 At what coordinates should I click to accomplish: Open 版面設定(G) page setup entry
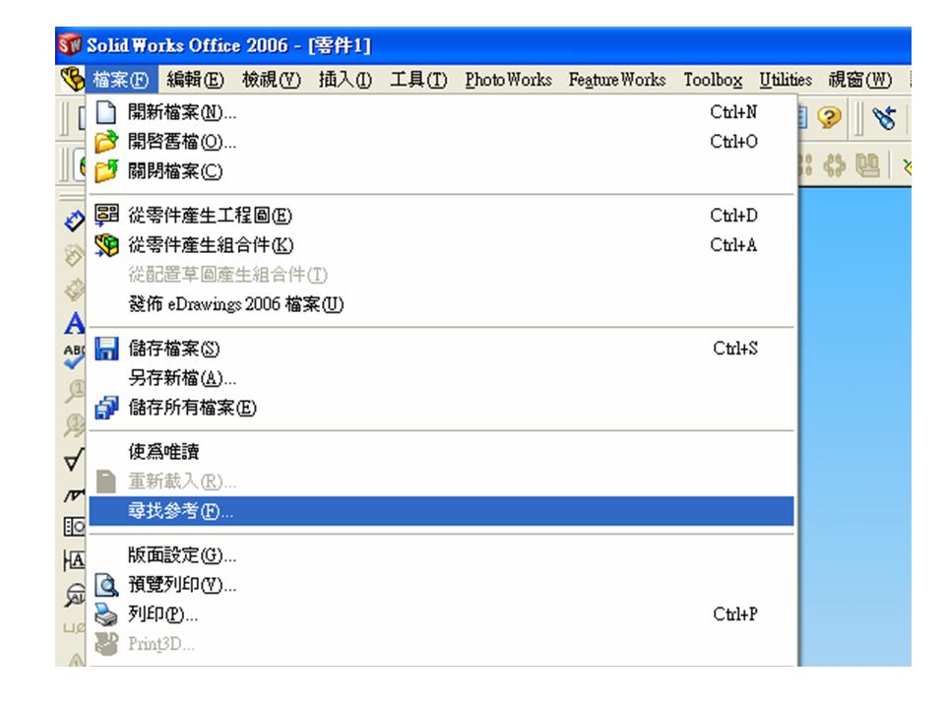[x=441, y=554]
